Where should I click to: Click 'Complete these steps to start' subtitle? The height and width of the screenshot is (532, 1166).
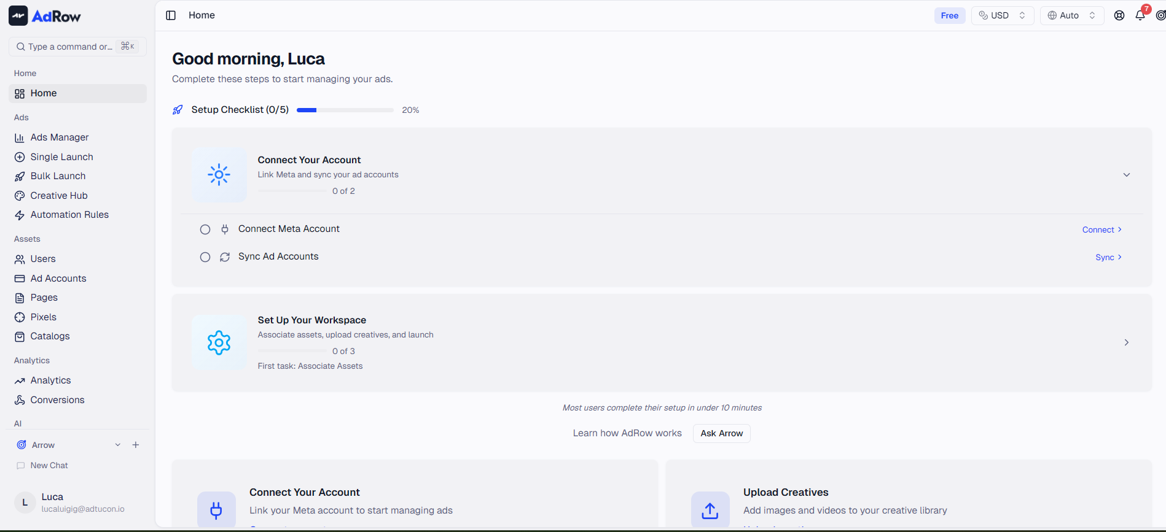point(283,79)
